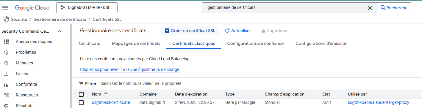The height and width of the screenshot is (108, 422).
Task: Select Certificats classiques tab
Action: point(194,43)
